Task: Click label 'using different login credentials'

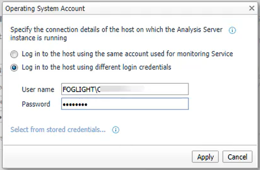Action: coord(96,67)
